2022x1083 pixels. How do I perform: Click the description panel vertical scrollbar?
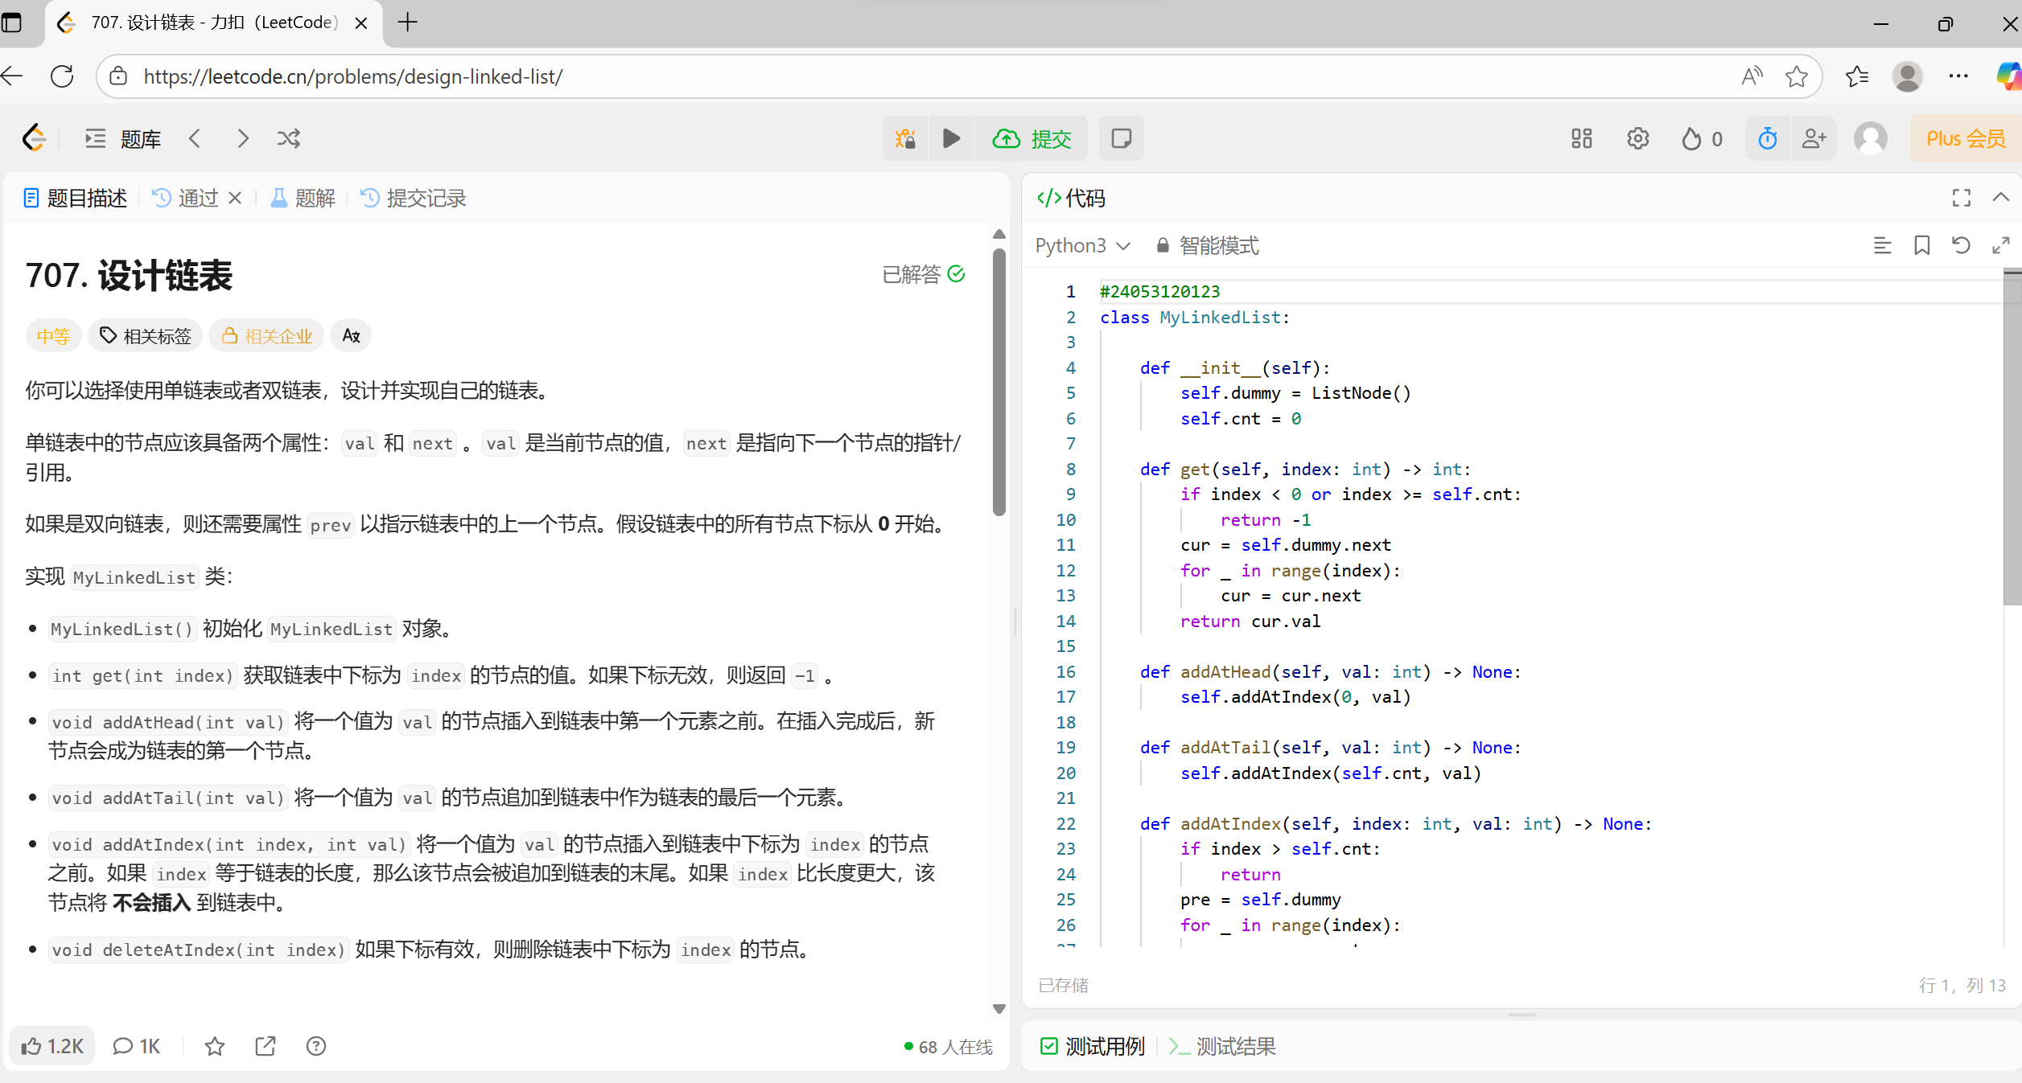click(999, 382)
